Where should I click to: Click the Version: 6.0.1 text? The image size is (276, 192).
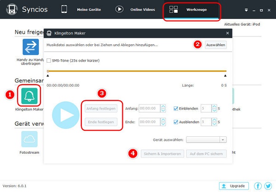pos(14,186)
